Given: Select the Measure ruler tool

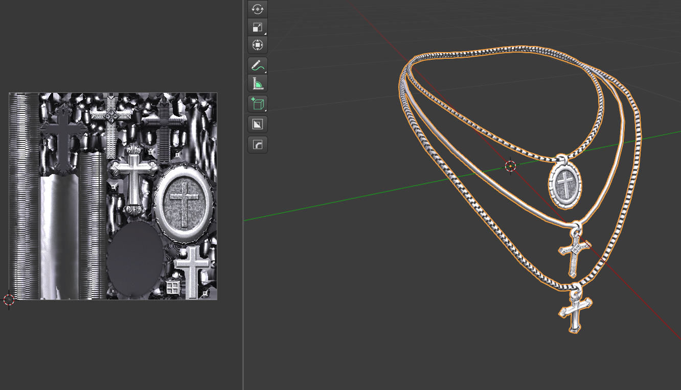Looking at the screenshot, I should tap(258, 84).
